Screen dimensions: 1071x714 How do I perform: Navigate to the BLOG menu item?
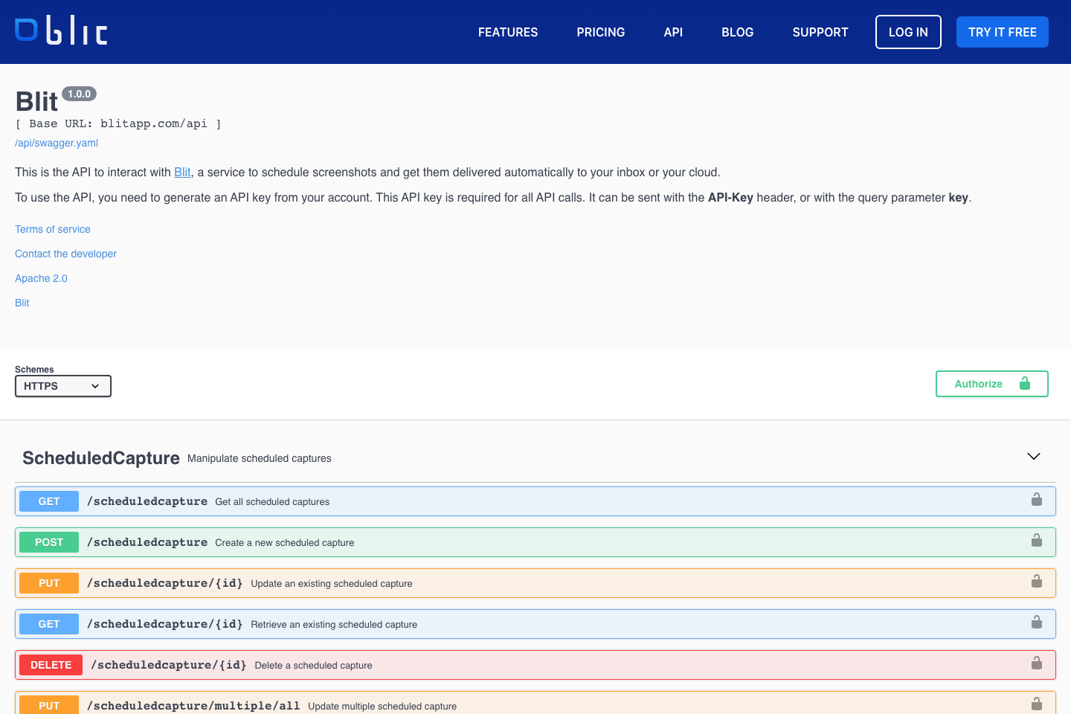(737, 32)
